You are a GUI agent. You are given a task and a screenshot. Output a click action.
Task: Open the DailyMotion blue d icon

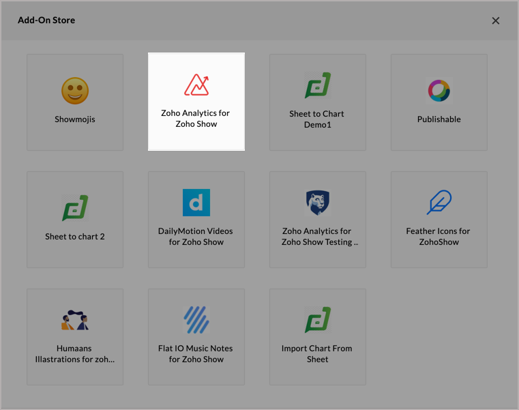(196, 203)
